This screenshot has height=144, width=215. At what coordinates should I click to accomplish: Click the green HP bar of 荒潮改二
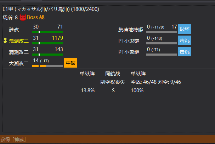[47, 43]
